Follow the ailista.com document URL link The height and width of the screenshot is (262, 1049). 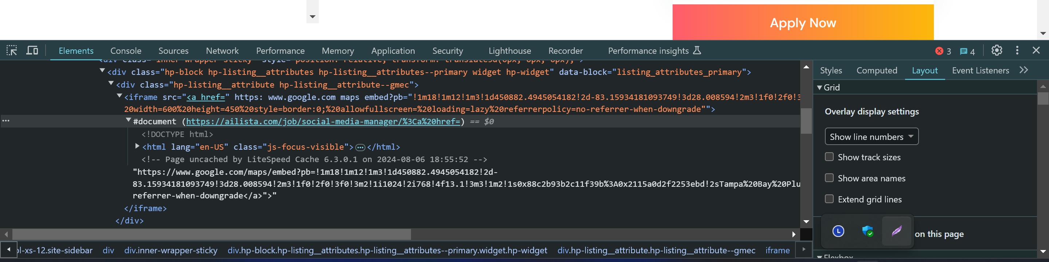[323, 121]
